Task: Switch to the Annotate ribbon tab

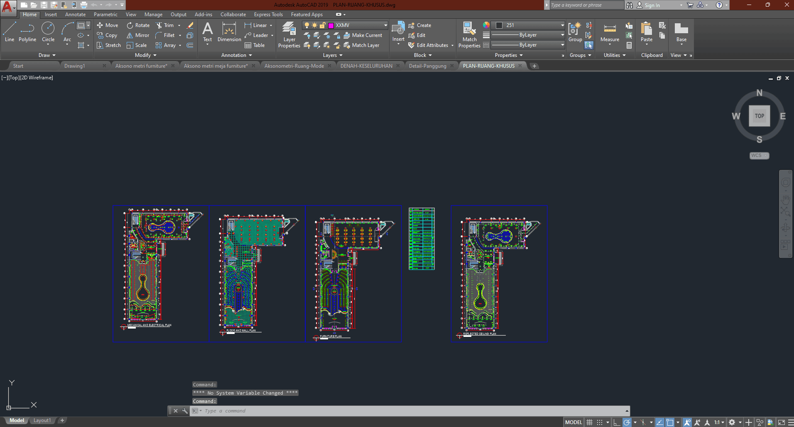Action: [x=75, y=15]
